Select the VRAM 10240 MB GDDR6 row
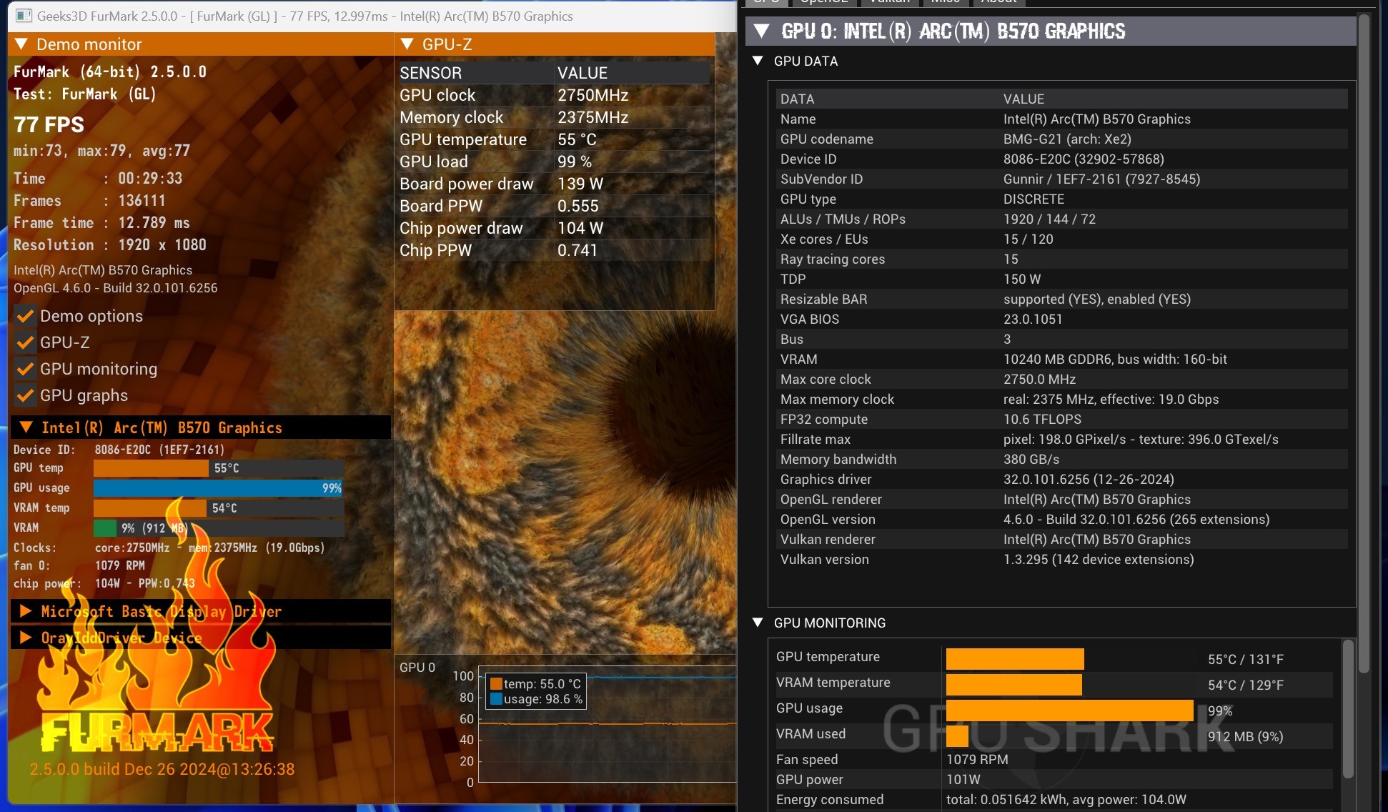The height and width of the screenshot is (812, 1388). [x=1061, y=359]
